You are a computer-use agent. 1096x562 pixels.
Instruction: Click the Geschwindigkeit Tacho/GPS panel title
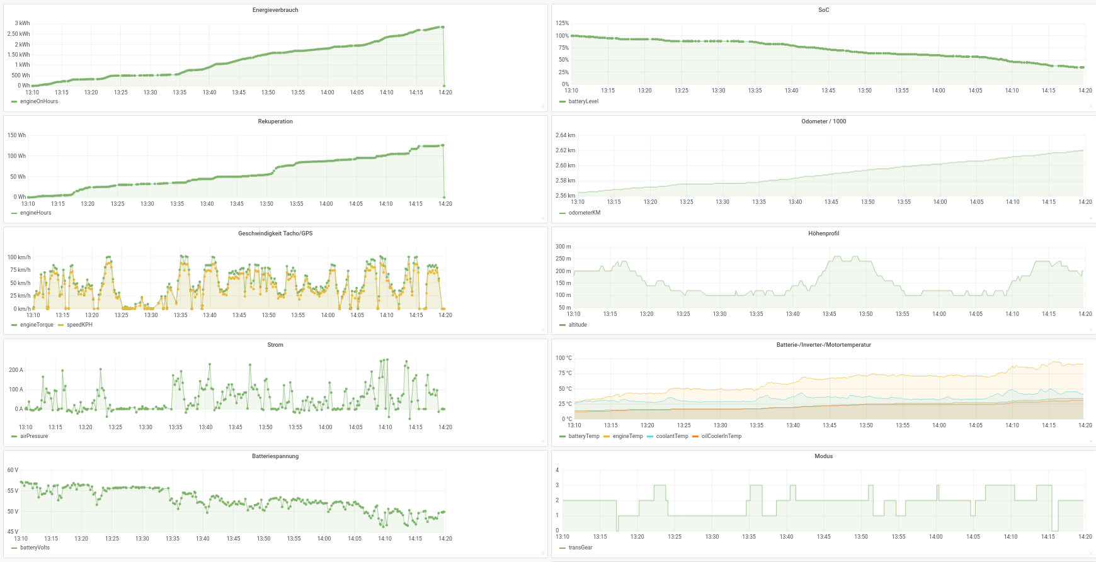click(275, 233)
